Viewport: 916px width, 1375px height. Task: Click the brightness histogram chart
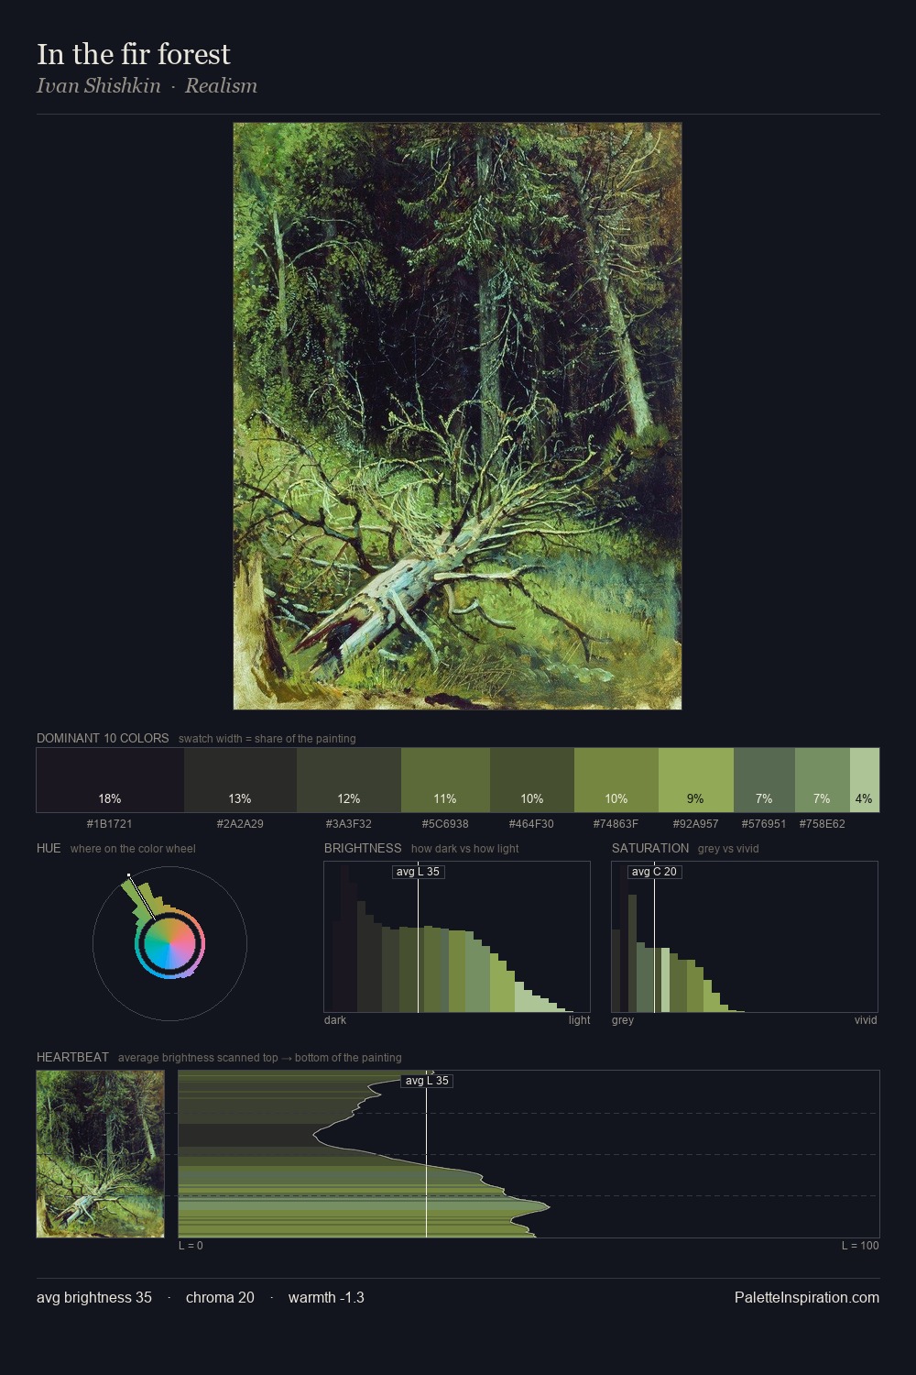point(457,937)
